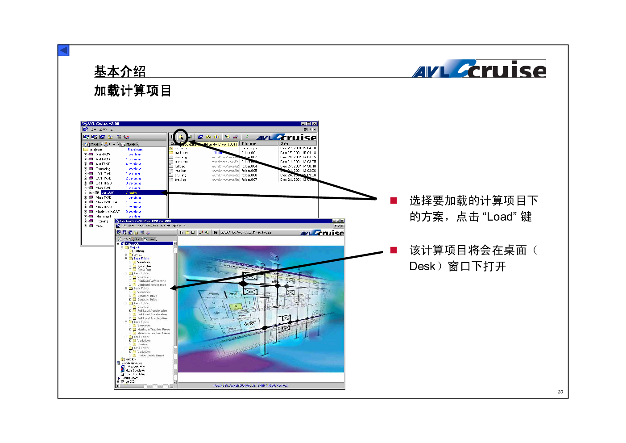Screen dimensions: 626x443
Task: Click the '7 tasks' text beside ver_0001
Action: click(x=131, y=193)
